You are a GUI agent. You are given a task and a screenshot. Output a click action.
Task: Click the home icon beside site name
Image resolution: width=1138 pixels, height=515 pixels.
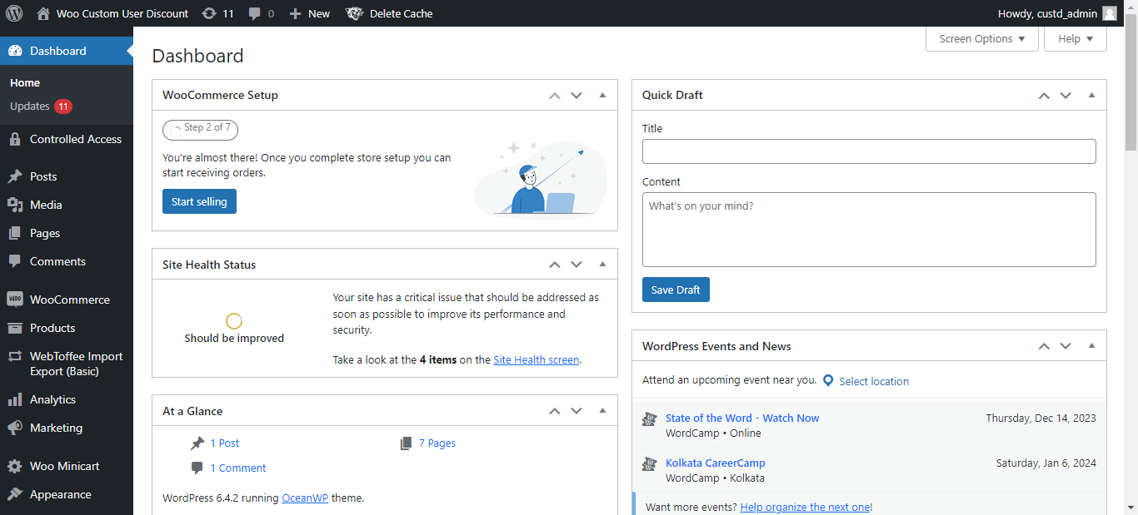click(x=43, y=13)
